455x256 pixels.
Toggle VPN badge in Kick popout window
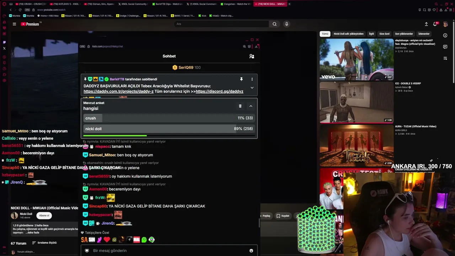(x=82, y=46)
